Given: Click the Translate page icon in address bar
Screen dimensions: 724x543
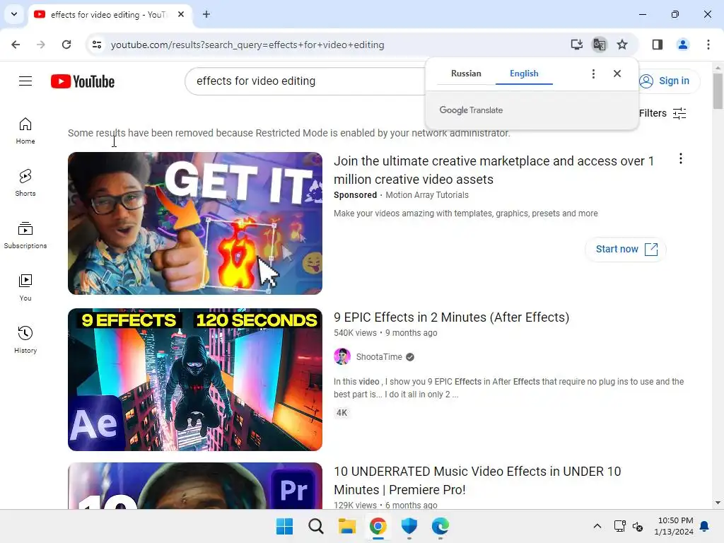Looking at the screenshot, I should [600, 45].
